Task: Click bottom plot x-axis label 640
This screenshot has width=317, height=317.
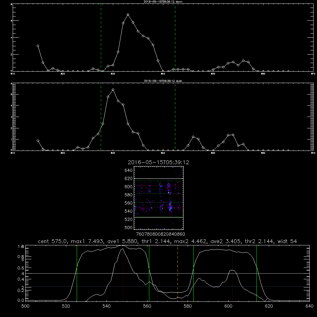Action: pos(309,306)
